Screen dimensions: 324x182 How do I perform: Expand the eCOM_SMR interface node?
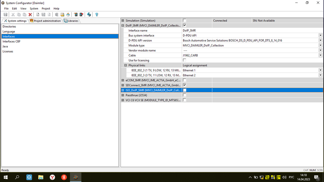pyautogui.click(x=123, y=80)
